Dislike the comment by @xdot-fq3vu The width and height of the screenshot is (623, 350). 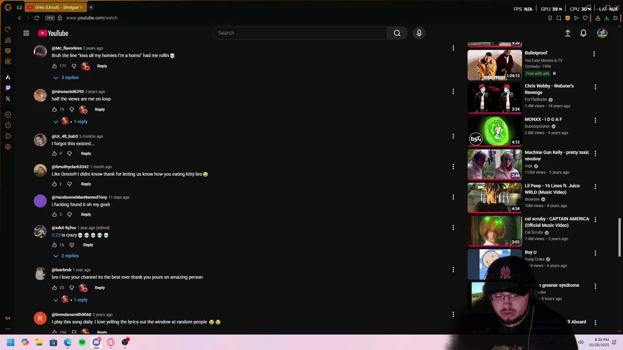tap(72, 245)
